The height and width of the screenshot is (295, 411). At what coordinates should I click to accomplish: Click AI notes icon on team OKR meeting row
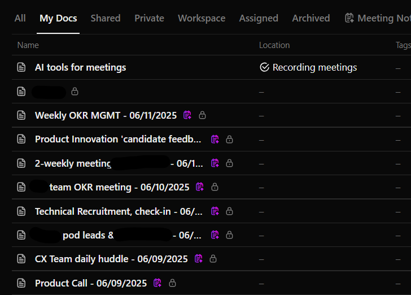click(200, 187)
